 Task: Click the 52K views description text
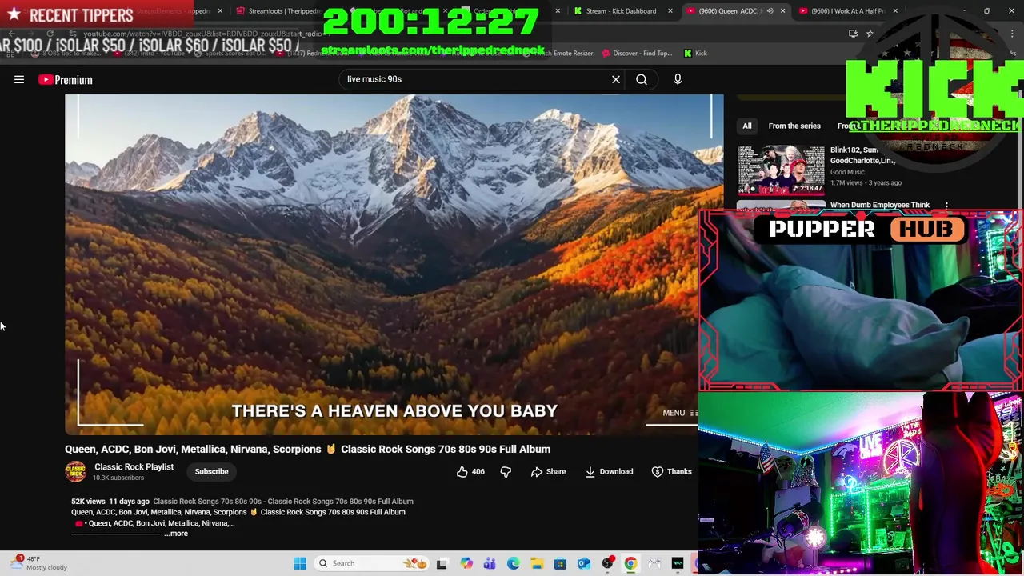pyautogui.click(x=86, y=502)
